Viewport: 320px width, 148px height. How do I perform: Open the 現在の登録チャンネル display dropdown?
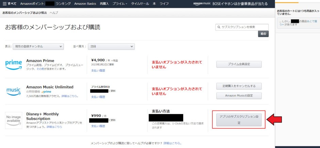pyautogui.click(x=38, y=47)
